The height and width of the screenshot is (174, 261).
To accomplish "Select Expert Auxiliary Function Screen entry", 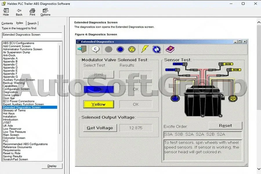I will tap(23, 104).
